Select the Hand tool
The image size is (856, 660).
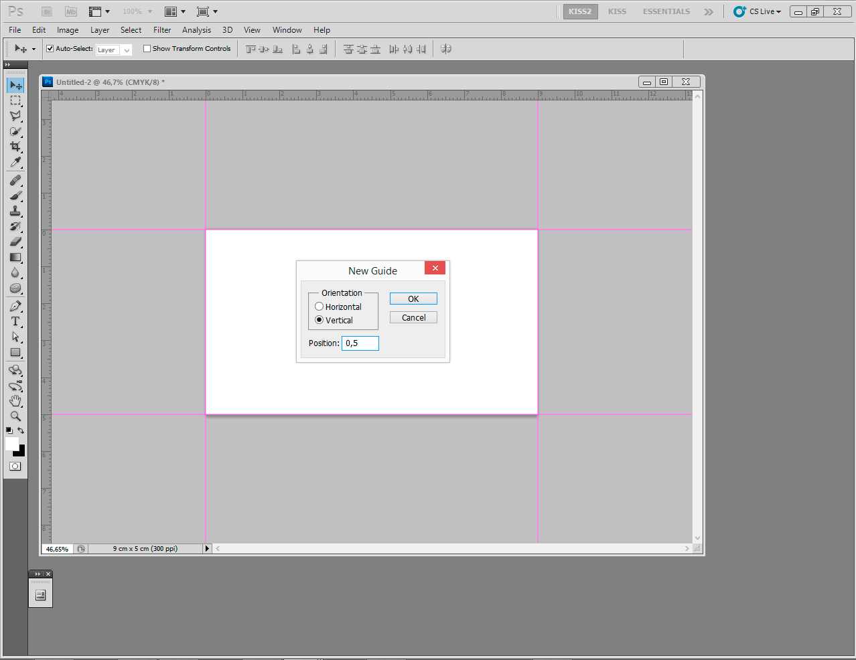point(15,401)
